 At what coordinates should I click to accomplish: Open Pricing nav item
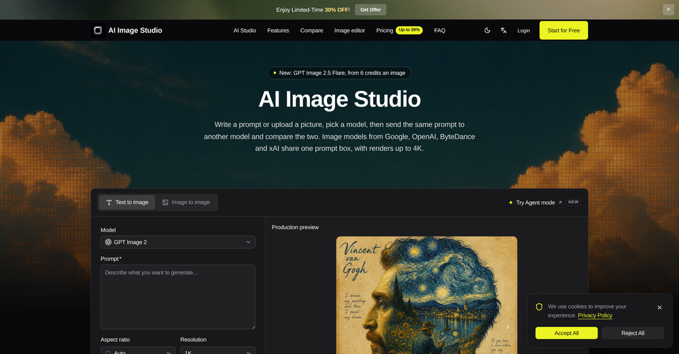point(385,31)
